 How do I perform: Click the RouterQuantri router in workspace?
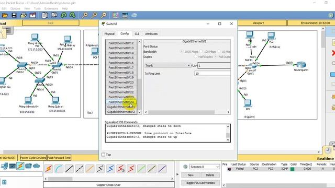[x=301, y=65]
